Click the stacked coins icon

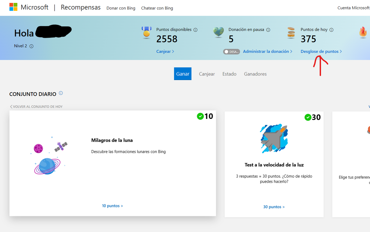point(291,32)
